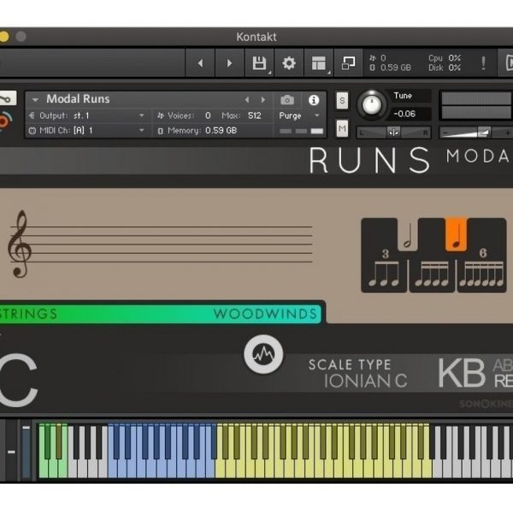
Task: Click the exclamation panic button
Action: point(483,62)
